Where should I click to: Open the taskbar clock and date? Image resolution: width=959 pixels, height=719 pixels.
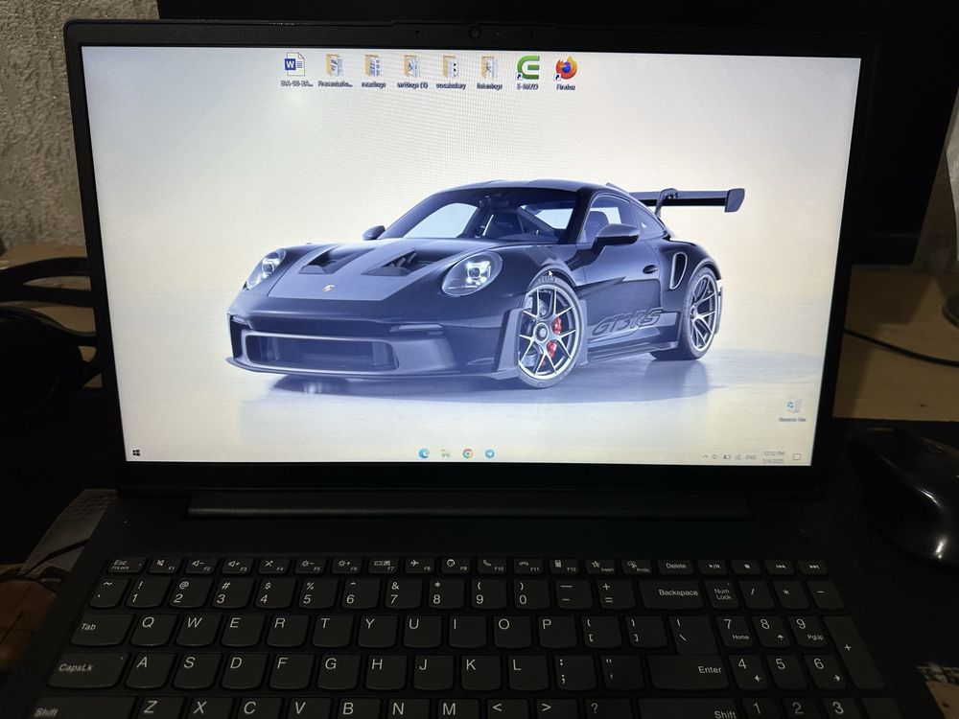(773, 457)
